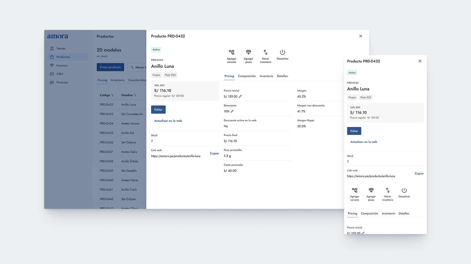Click Editar button in narrow panel
The height and width of the screenshot is (264, 471).
tap(354, 131)
